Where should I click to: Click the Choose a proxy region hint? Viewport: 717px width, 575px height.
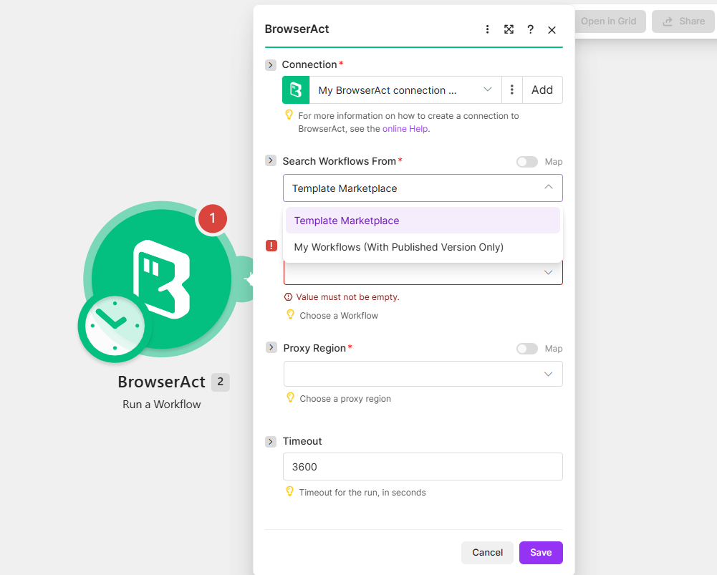(x=345, y=399)
